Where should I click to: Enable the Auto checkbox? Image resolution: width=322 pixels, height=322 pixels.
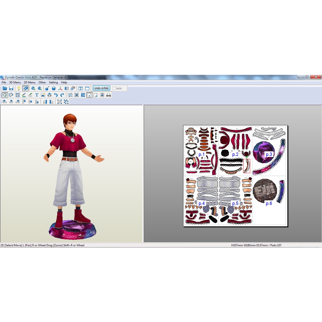tap(114, 88)
